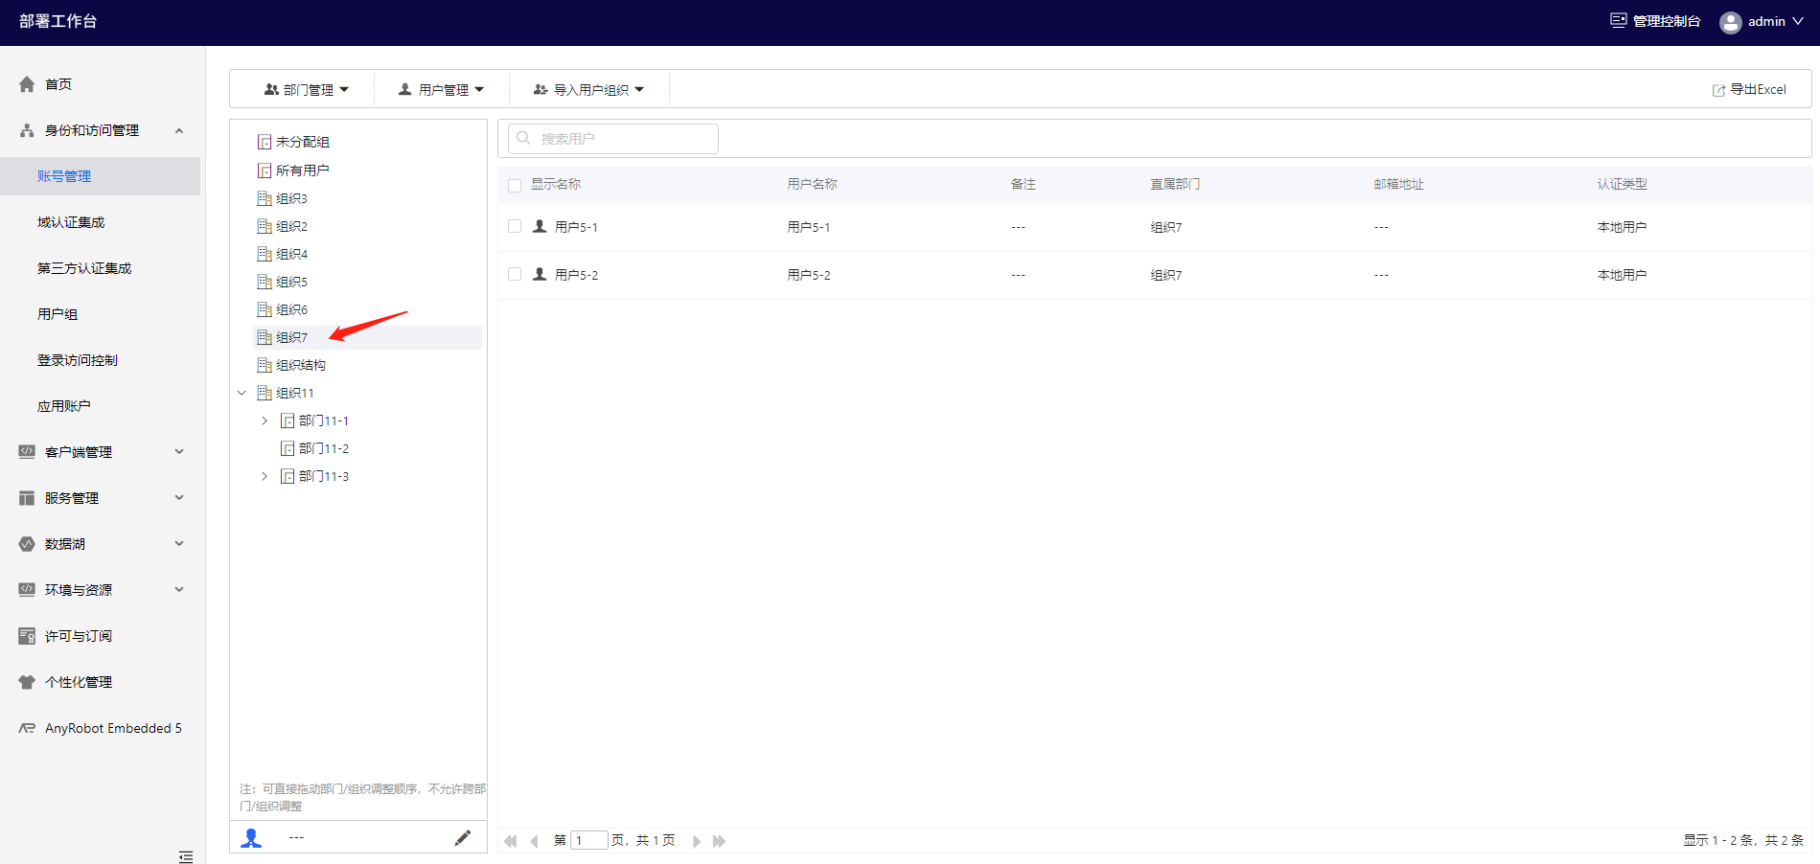The height and width of the screenshot is (864, 1820).
Task: Expand the 客户端管理 menu chevron
Action: (x=179, y=452)
